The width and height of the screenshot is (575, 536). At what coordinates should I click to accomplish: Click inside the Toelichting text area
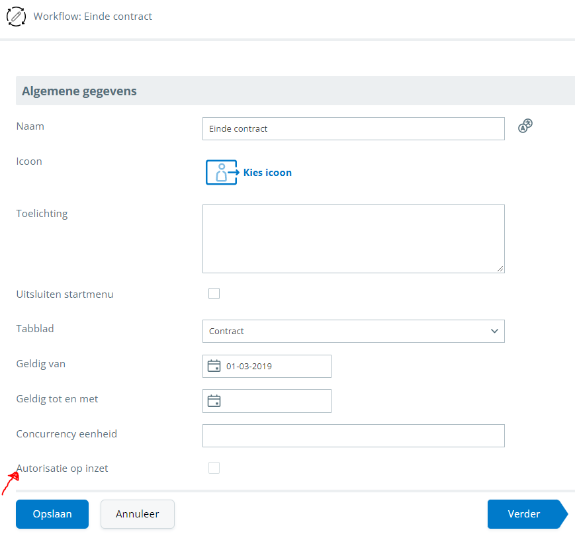[x=353, y=238]
